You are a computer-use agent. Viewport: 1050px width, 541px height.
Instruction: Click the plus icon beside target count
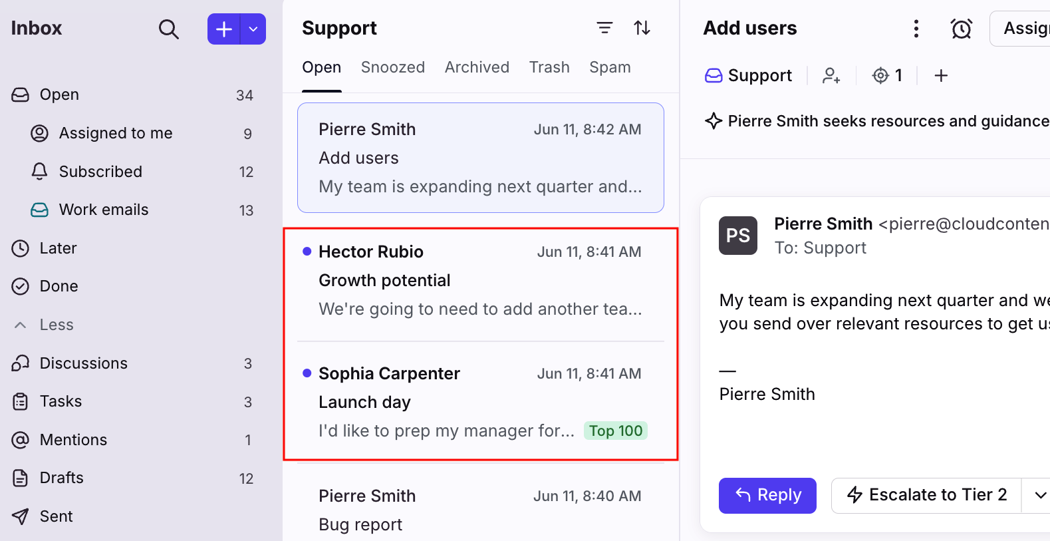click(x=941, y=75)
